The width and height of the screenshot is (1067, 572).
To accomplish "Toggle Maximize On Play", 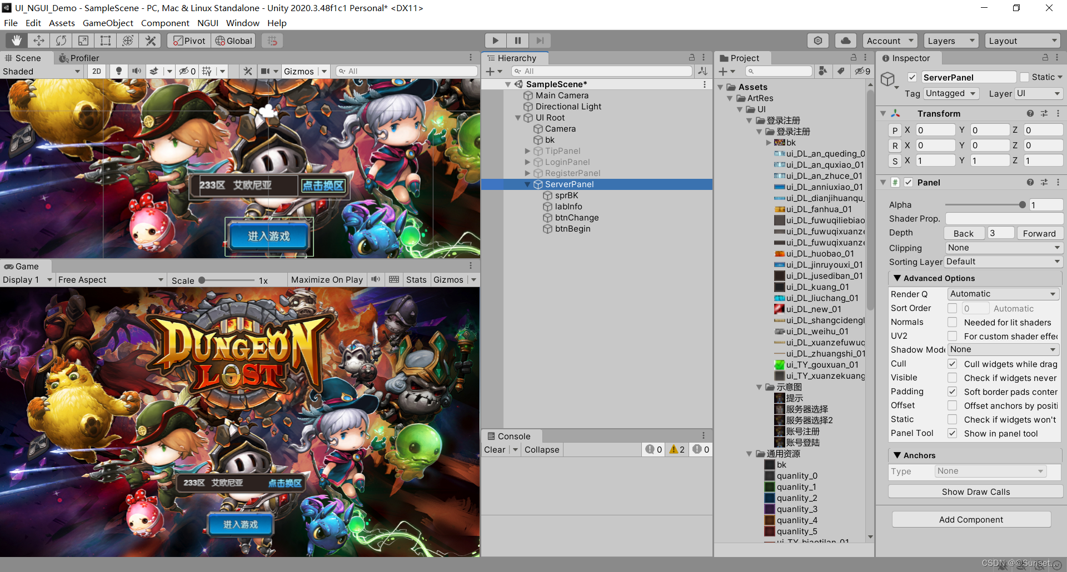I will tap(327, 279).
